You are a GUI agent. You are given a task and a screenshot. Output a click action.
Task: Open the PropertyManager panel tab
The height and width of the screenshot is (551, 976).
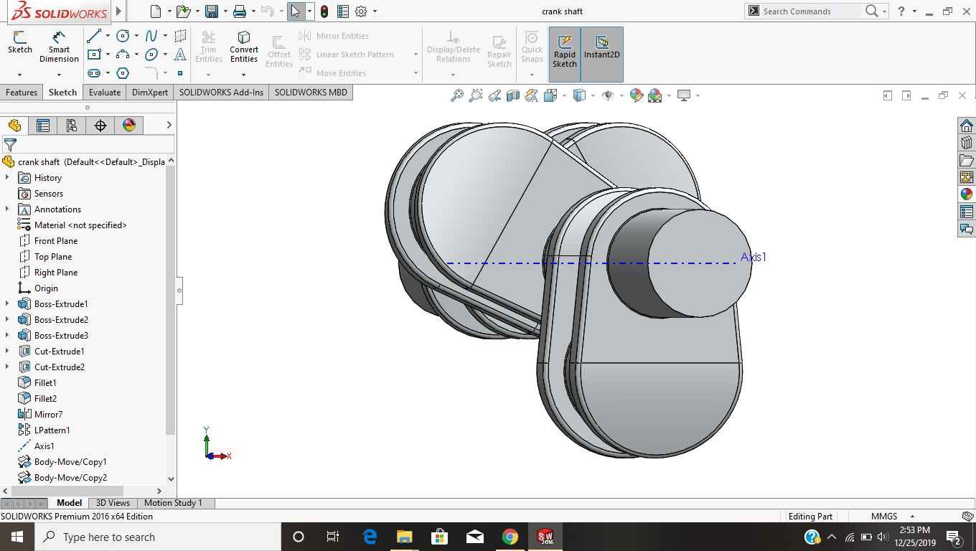pyautogui.click(x=43, y=126)
